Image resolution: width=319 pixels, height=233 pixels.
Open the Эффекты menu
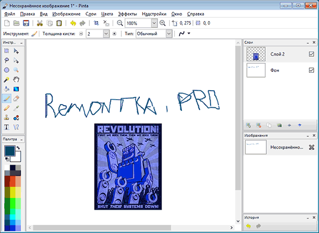(128, 14)
